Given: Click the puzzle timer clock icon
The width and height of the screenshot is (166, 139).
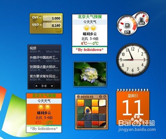Looking at the screenshot, I should tap(78, 97).
